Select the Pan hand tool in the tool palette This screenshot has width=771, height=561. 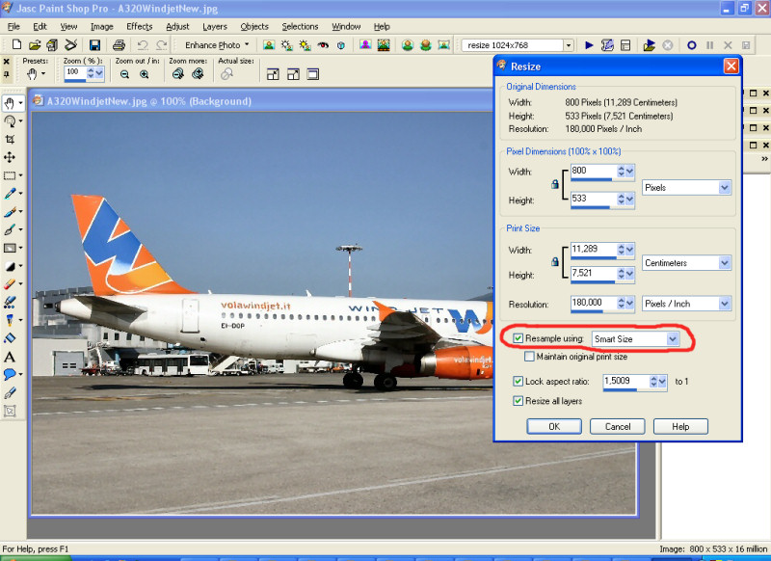click(x=10, y=103)
